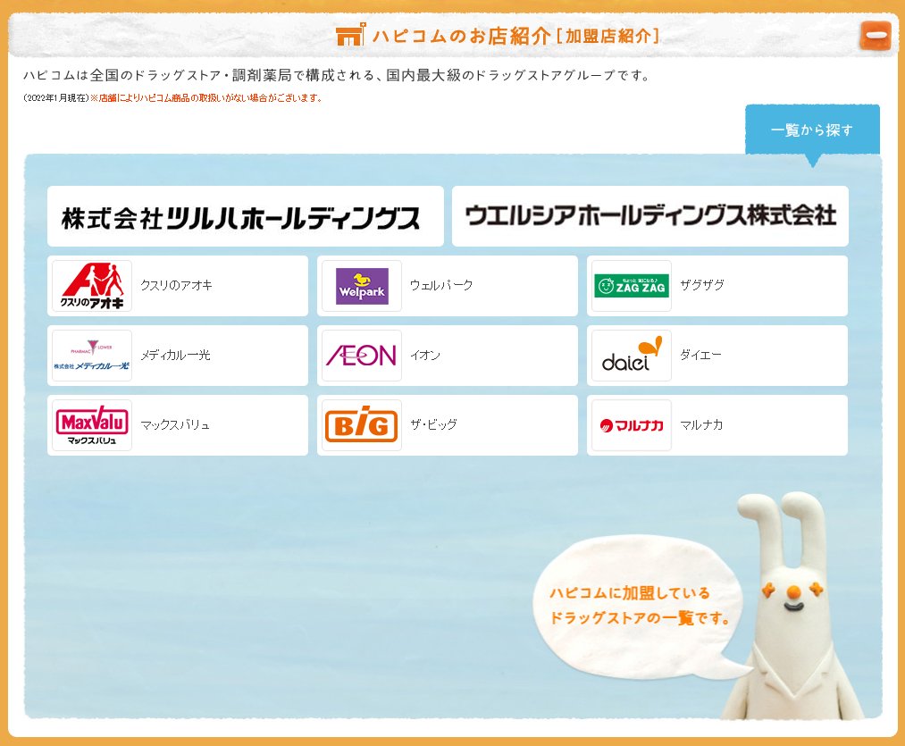Click the daiei logo
This screenshot has width=905, height=746.
click(632, 356)
